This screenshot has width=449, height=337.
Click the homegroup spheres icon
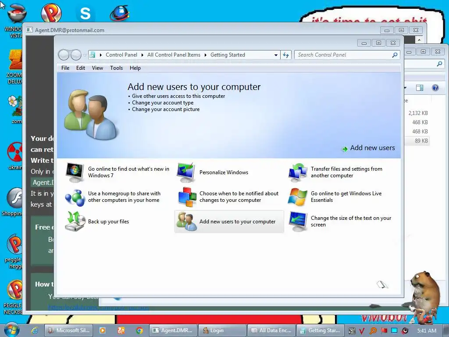[75, 197]
